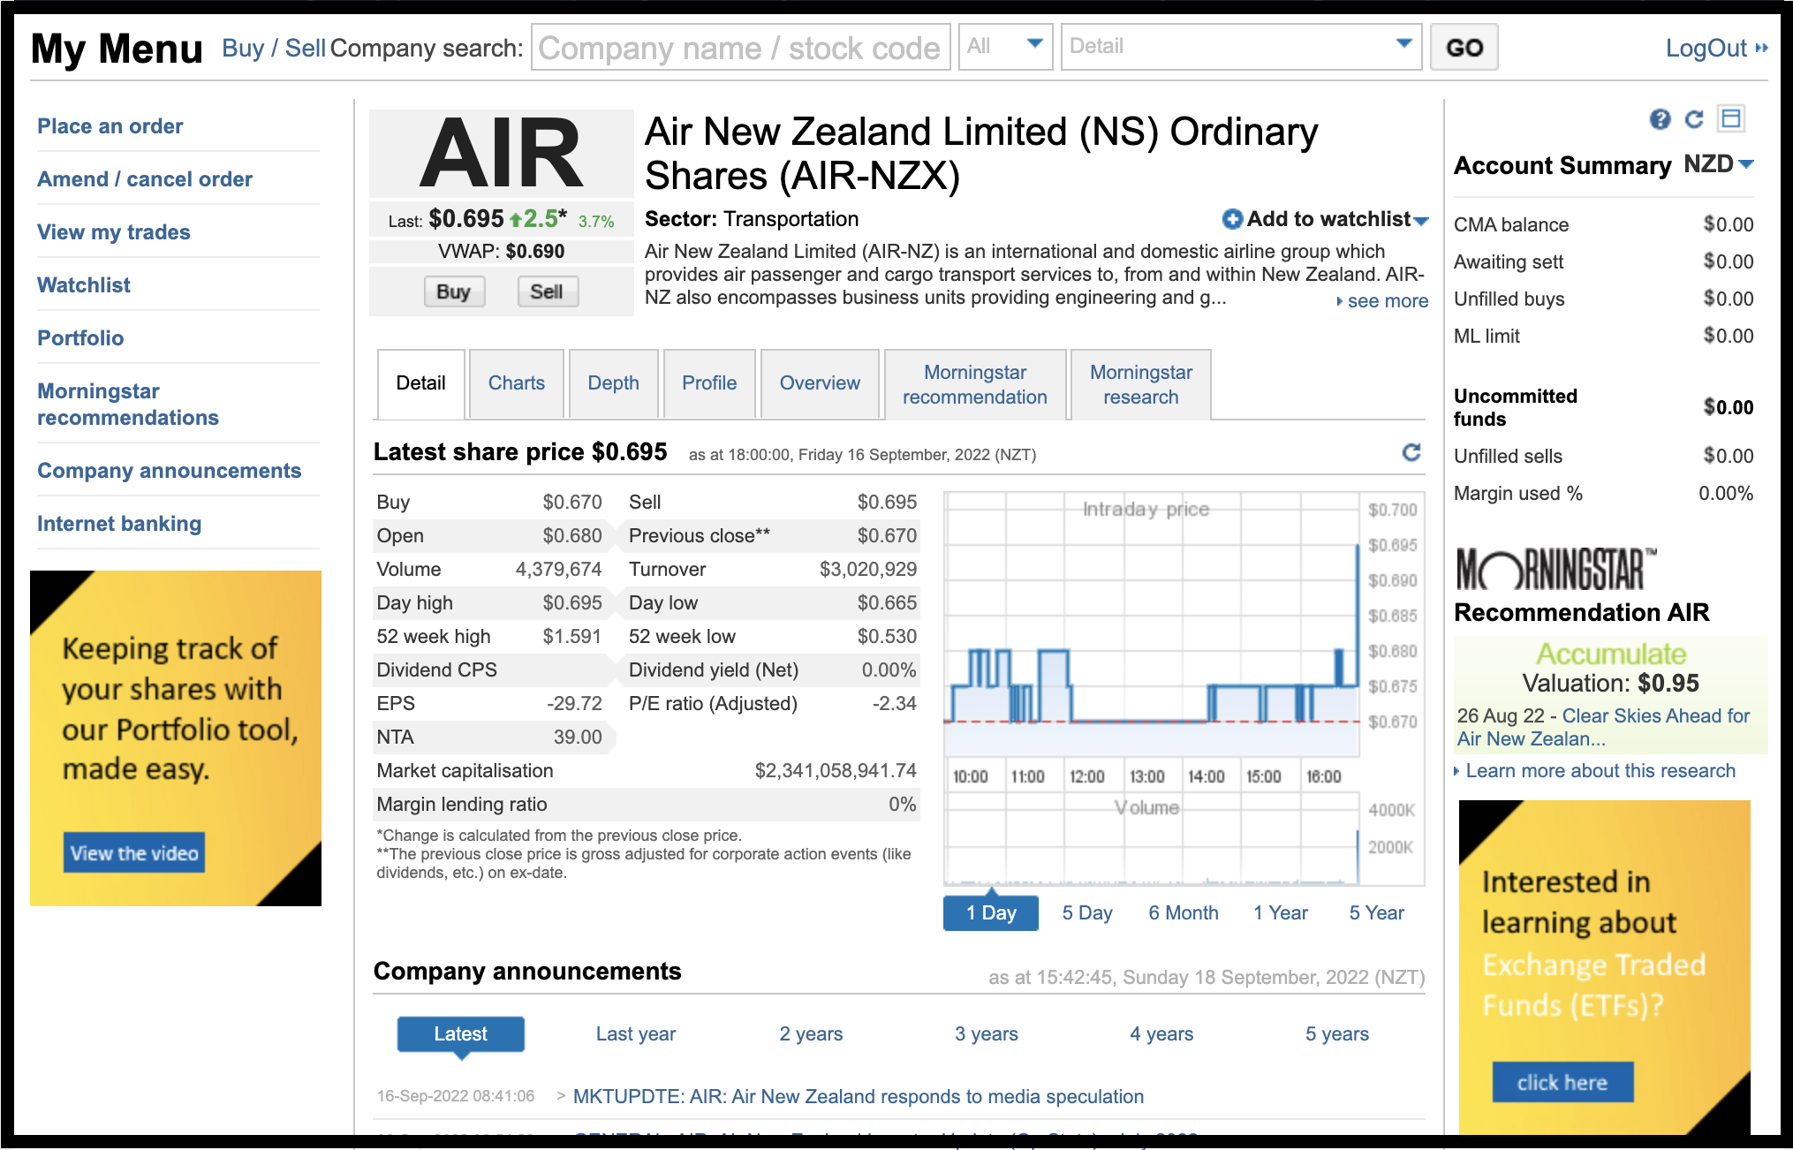The image size is (1793, 1150).
Task: Click the plus icon to add AIR to watchlist
Action: [x=1230, y=219]
